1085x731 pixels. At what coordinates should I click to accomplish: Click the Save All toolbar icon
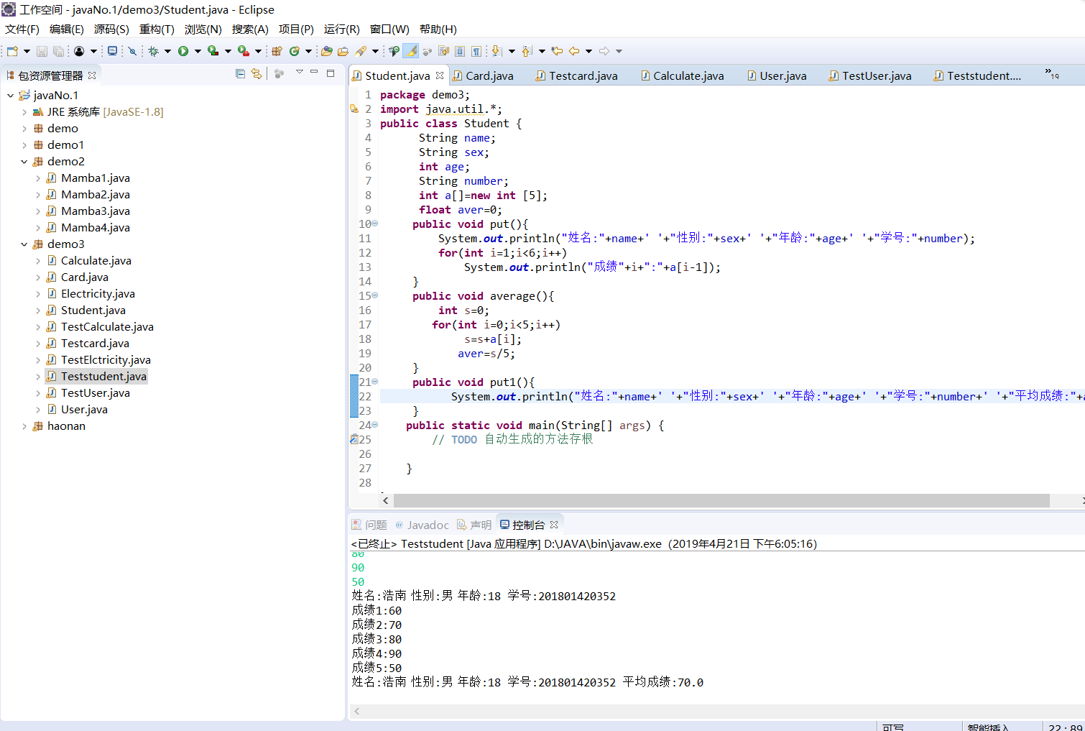point(58,51)
